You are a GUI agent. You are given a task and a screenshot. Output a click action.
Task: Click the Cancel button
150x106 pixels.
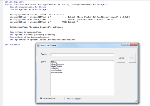[121, 58]
